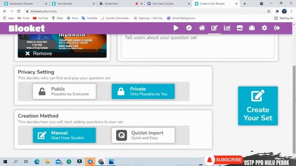
Task: Open the Blooks suitcase icon
Action: [252, 28]
